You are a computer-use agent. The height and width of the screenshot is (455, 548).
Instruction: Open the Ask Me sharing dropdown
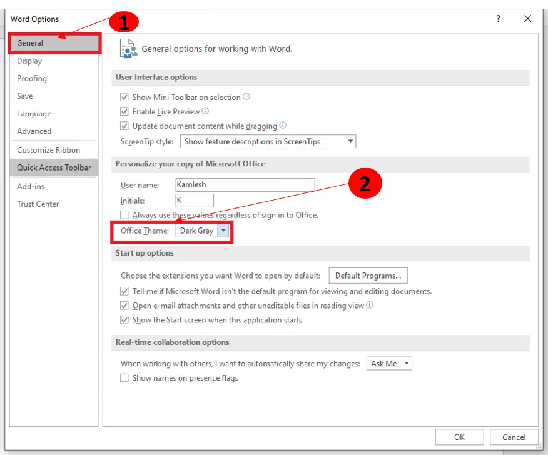[x=389, y=364]
